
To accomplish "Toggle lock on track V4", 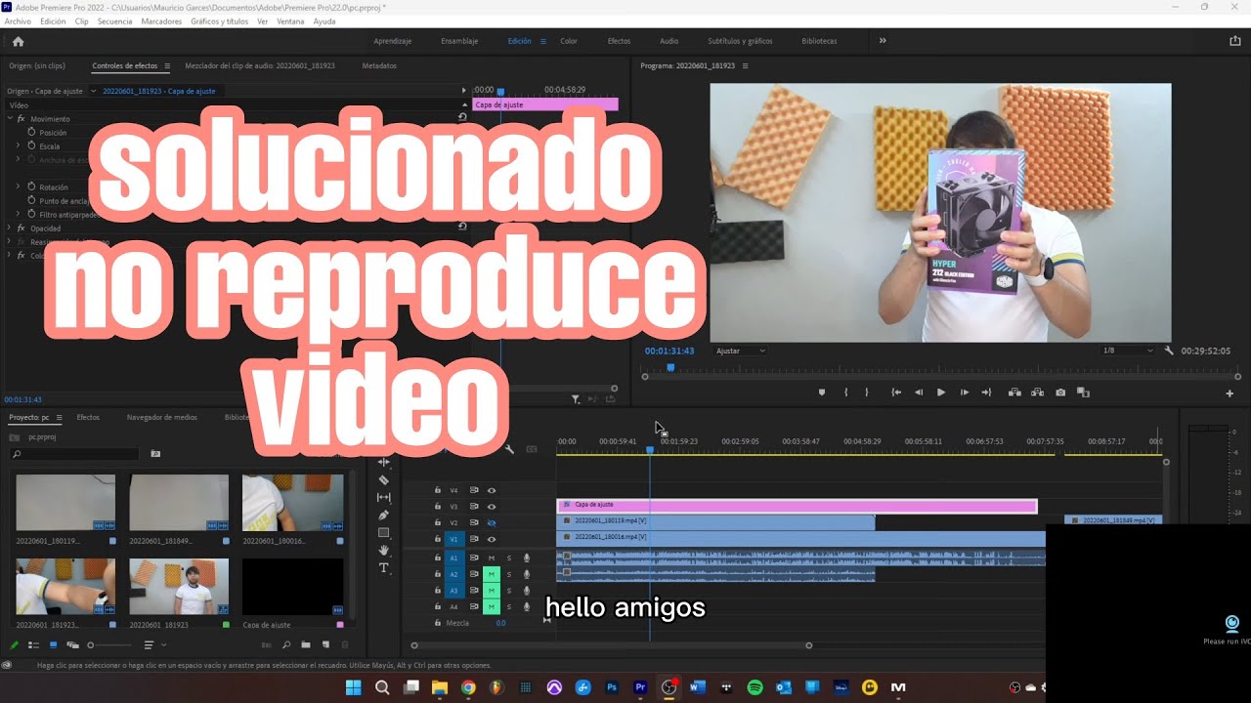I will pyautogui.click(x=437, y=490).
